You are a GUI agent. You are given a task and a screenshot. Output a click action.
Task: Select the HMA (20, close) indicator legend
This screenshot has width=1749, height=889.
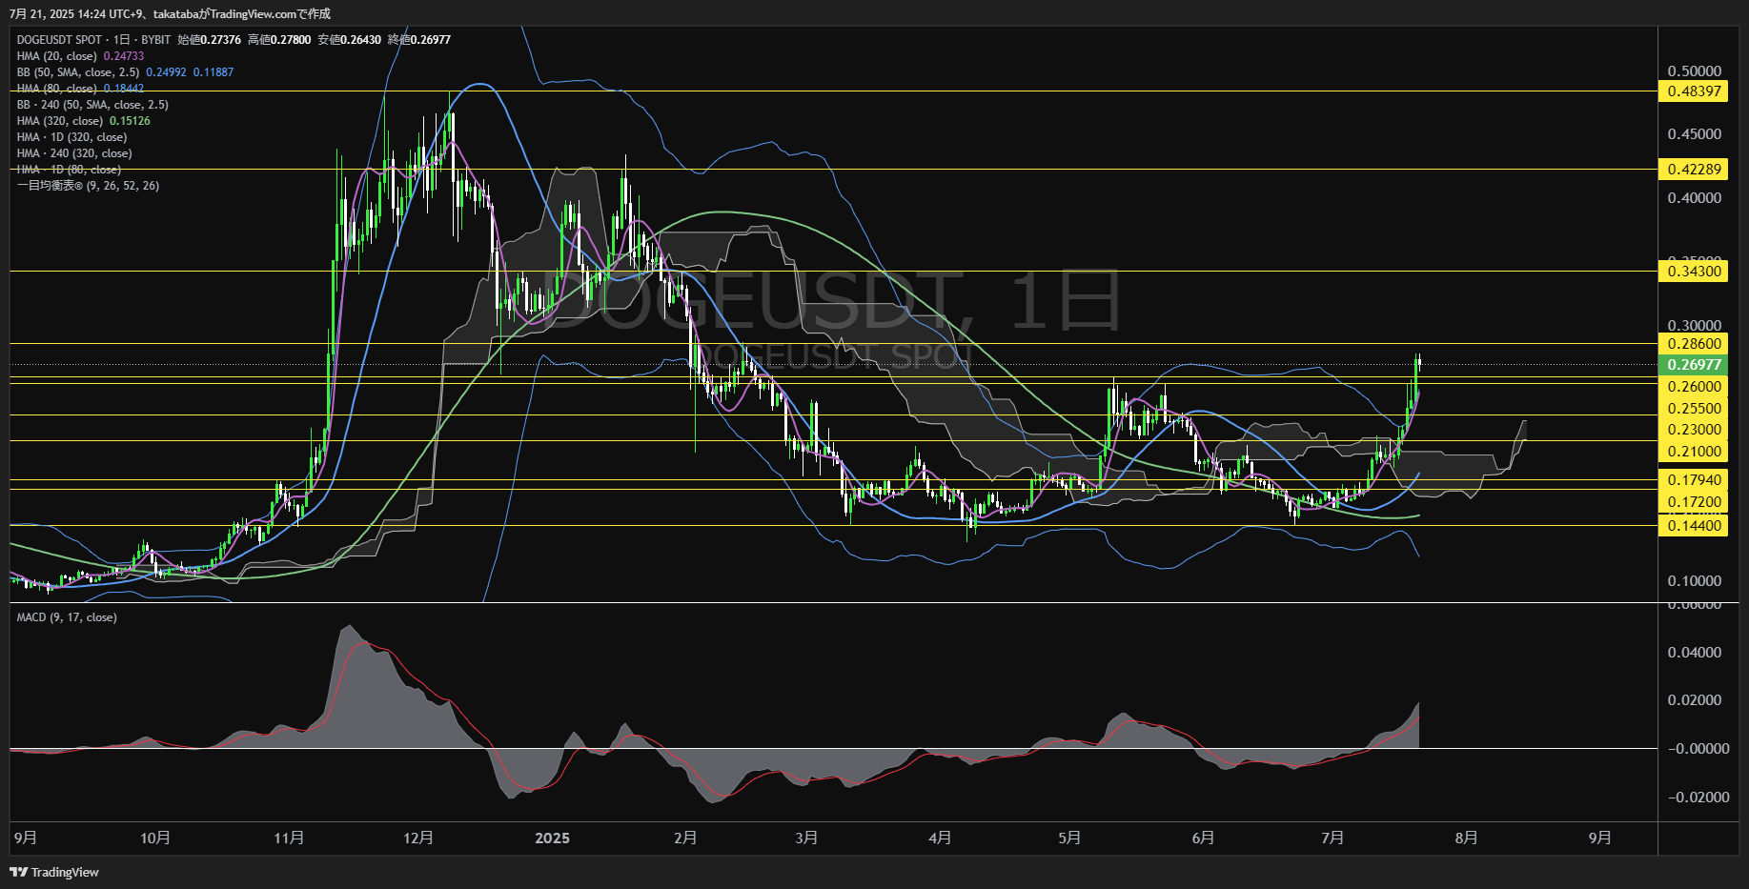(80, 56)
